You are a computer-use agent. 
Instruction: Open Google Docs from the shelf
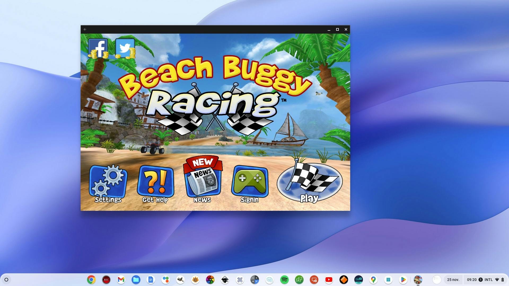[151, 280]
